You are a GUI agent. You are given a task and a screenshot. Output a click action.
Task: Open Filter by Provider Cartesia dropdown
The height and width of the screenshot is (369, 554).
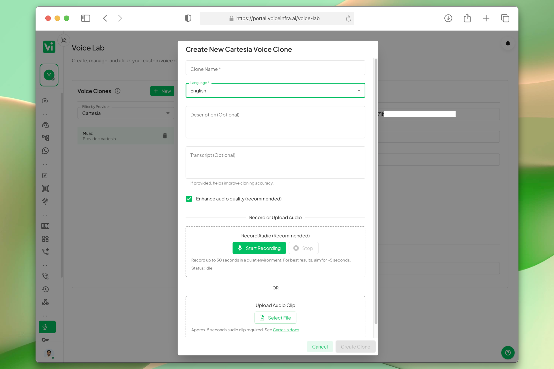click(x=126, y=113)
